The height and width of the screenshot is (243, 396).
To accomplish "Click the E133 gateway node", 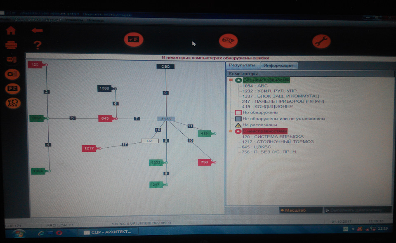I will click(166, 119).
